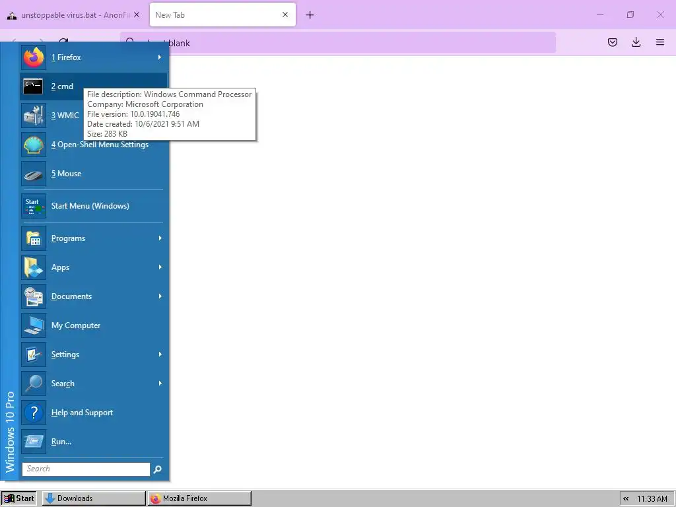Click the Settings control panel icon
The image size is (676, 507).
click(x=34, y=355)
